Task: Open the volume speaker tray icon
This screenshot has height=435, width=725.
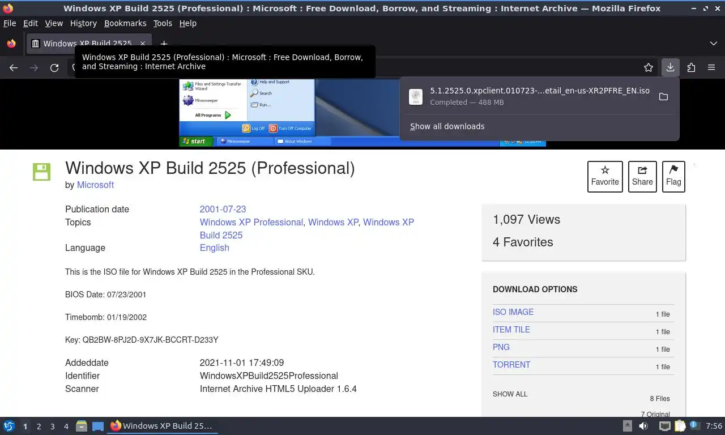Action: (643, 426)
